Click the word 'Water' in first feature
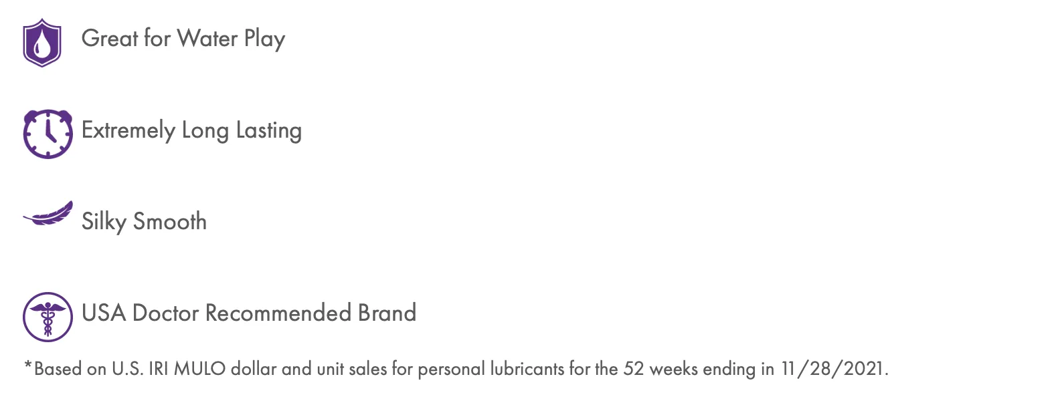The height and width of the screenshot is (409, 1048). pyautogui.click(x=207, y=39)
